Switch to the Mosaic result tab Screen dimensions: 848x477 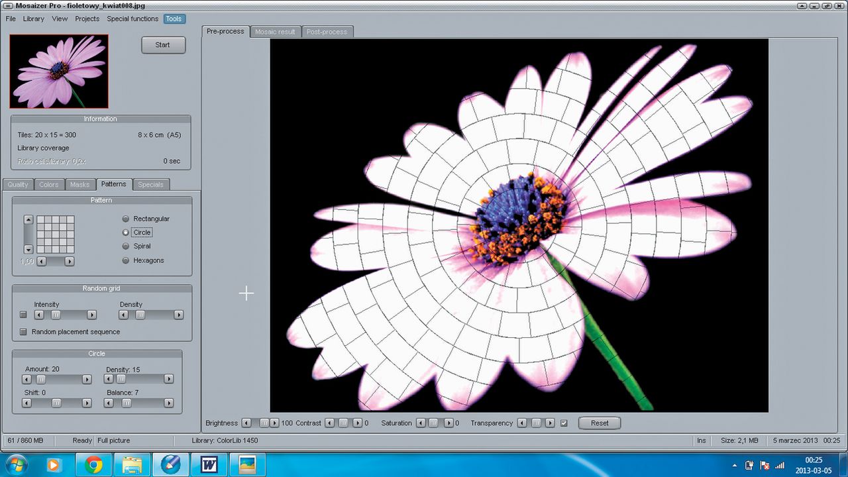276,32
